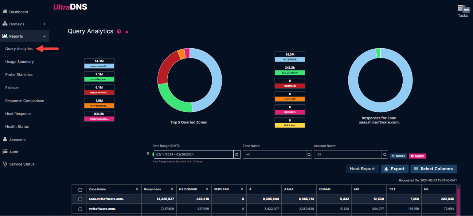Click the Zone Name search magnifier icon
The width and height of the screenshot is (473, 216).
click(x=309, y=155)
